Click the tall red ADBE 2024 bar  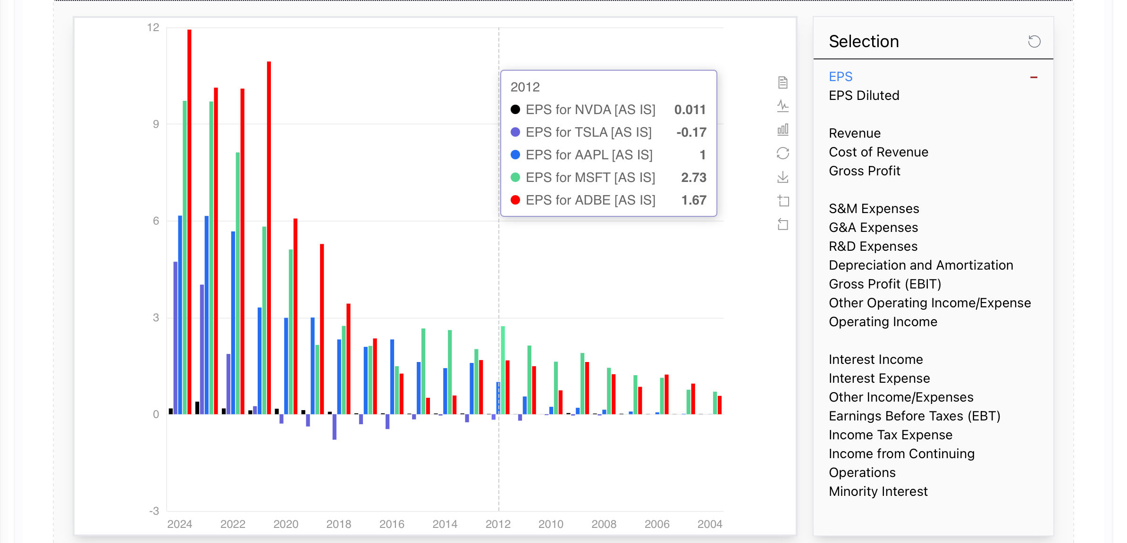[x=189, y=222]
